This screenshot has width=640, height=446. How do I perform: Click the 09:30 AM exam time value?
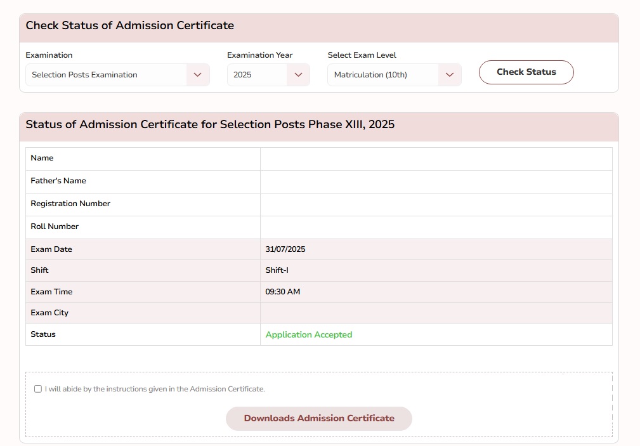pyautogui.click(x=282, y=292)
